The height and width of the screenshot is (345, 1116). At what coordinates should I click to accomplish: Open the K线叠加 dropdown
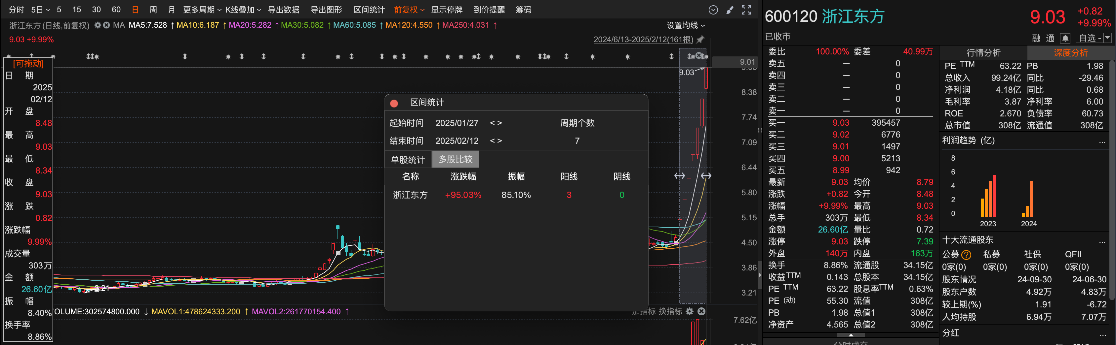[x=243, y=10]
